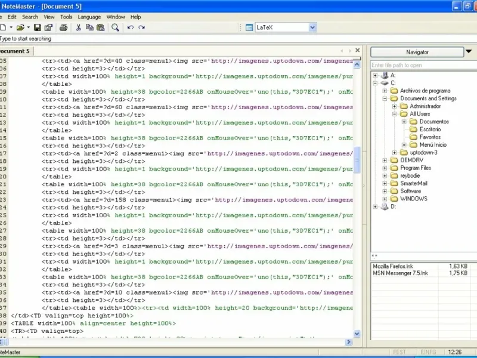Expand the WINDOWS folder in the tree

tap(385, 199)
